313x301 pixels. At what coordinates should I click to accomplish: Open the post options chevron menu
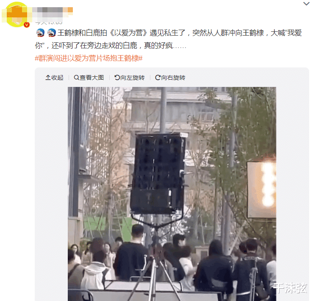(306, 3)
